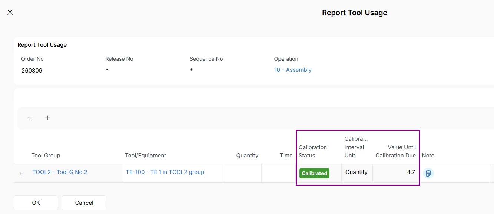Sort by Tool/Equipment column header
Screen dimensions: 494x214
(x=146, y=156)
